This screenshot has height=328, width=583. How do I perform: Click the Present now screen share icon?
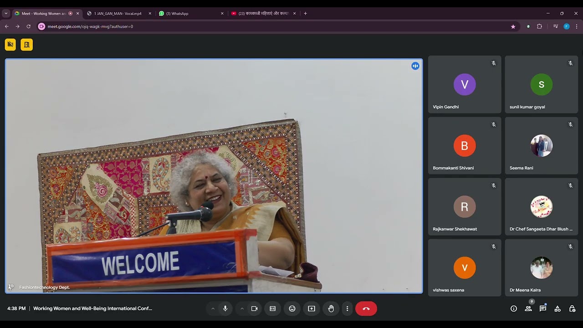point(312,308)
